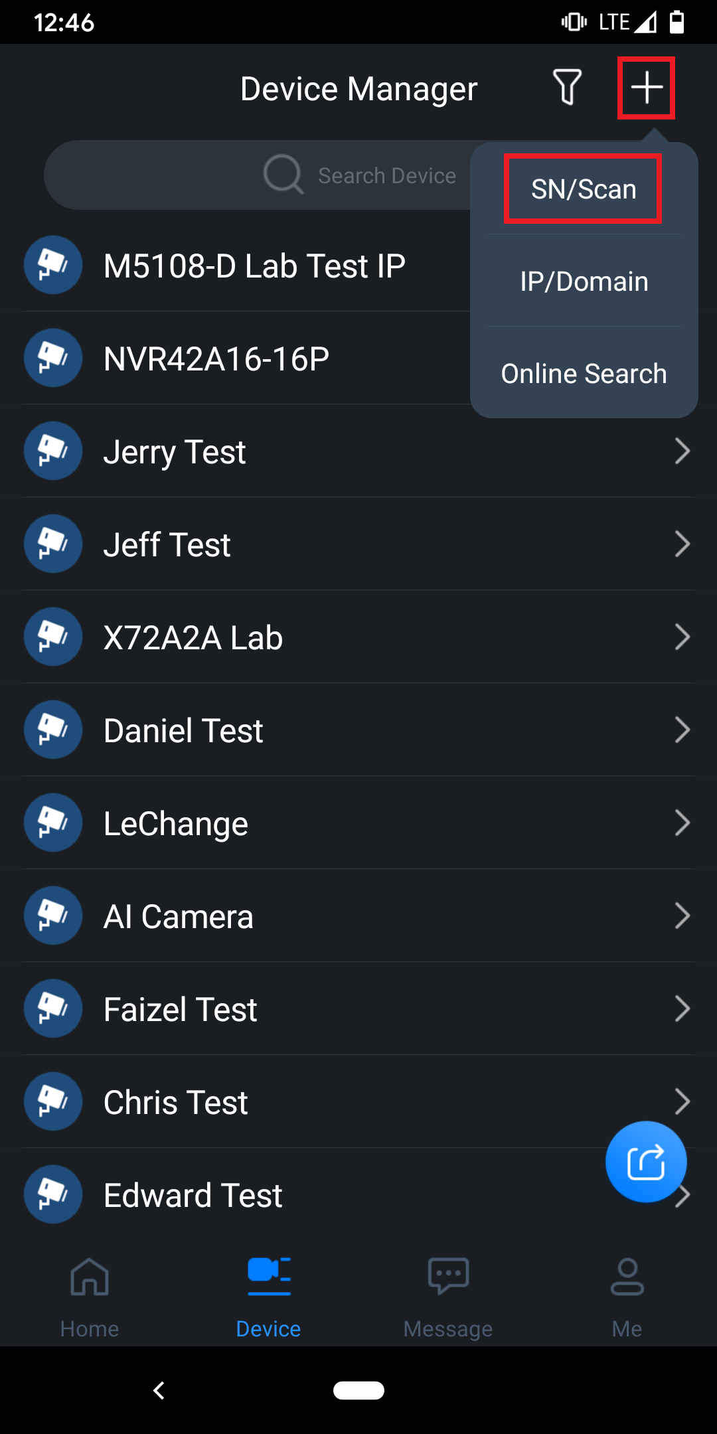Tap the camera icon beside LeChange

[53, 823]
